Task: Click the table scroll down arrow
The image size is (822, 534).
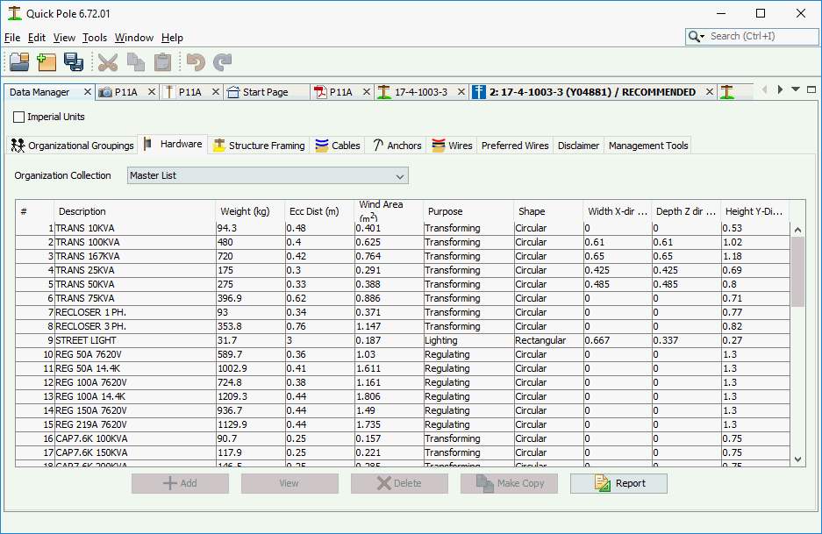Action: point(797,459)
